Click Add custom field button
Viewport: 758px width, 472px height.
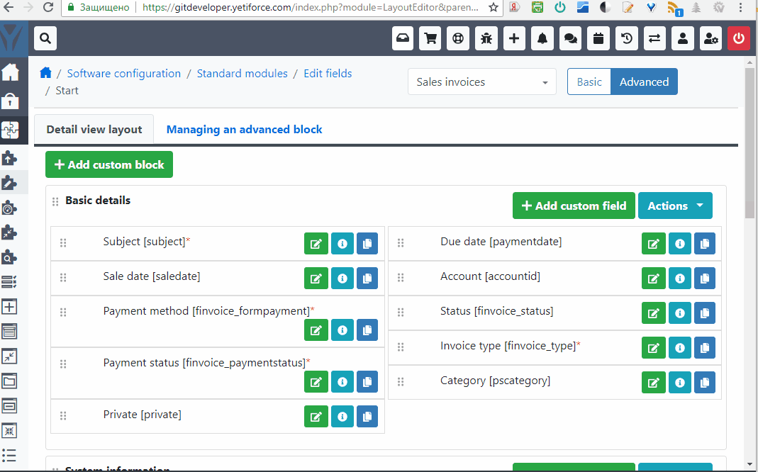[574, 206]
